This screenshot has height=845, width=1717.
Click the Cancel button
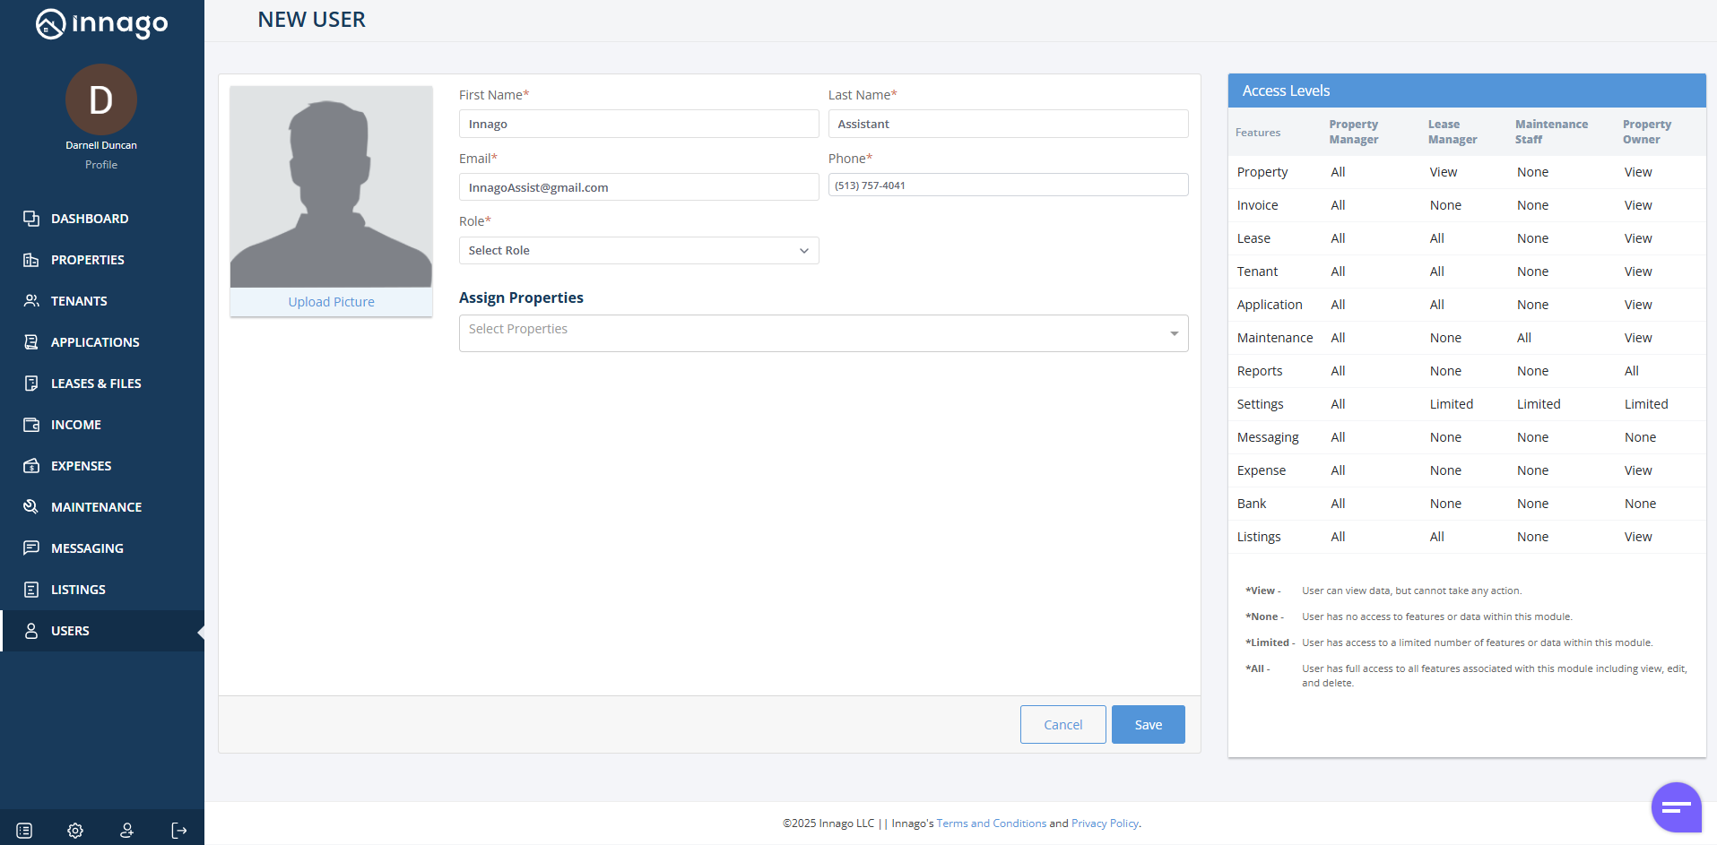(1062, 725)
